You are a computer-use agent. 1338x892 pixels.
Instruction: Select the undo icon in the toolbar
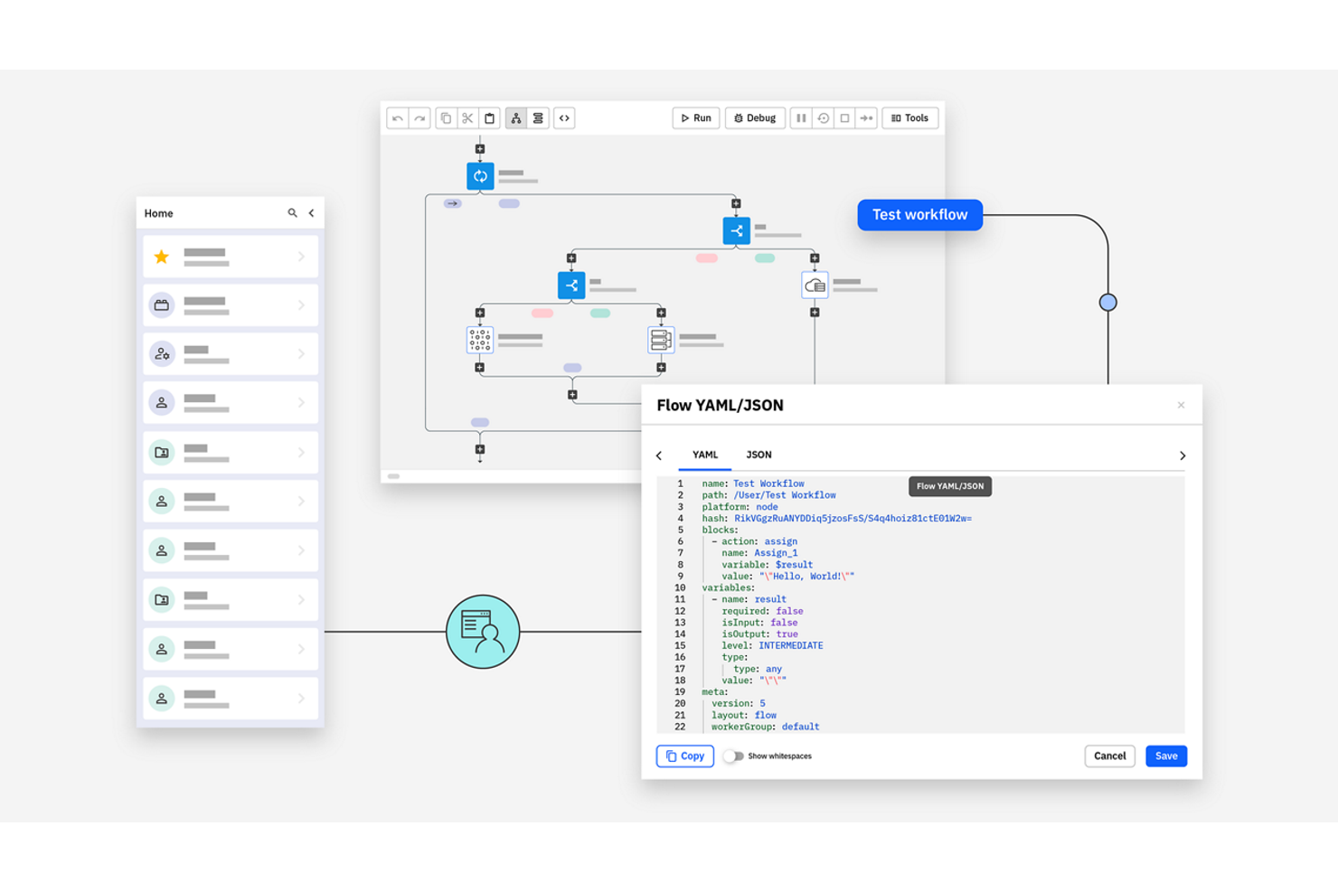pos(398,117)
